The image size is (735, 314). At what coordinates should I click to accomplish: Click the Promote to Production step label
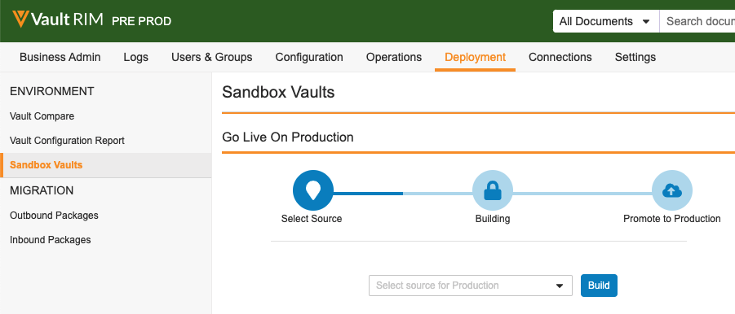[672, 219]
